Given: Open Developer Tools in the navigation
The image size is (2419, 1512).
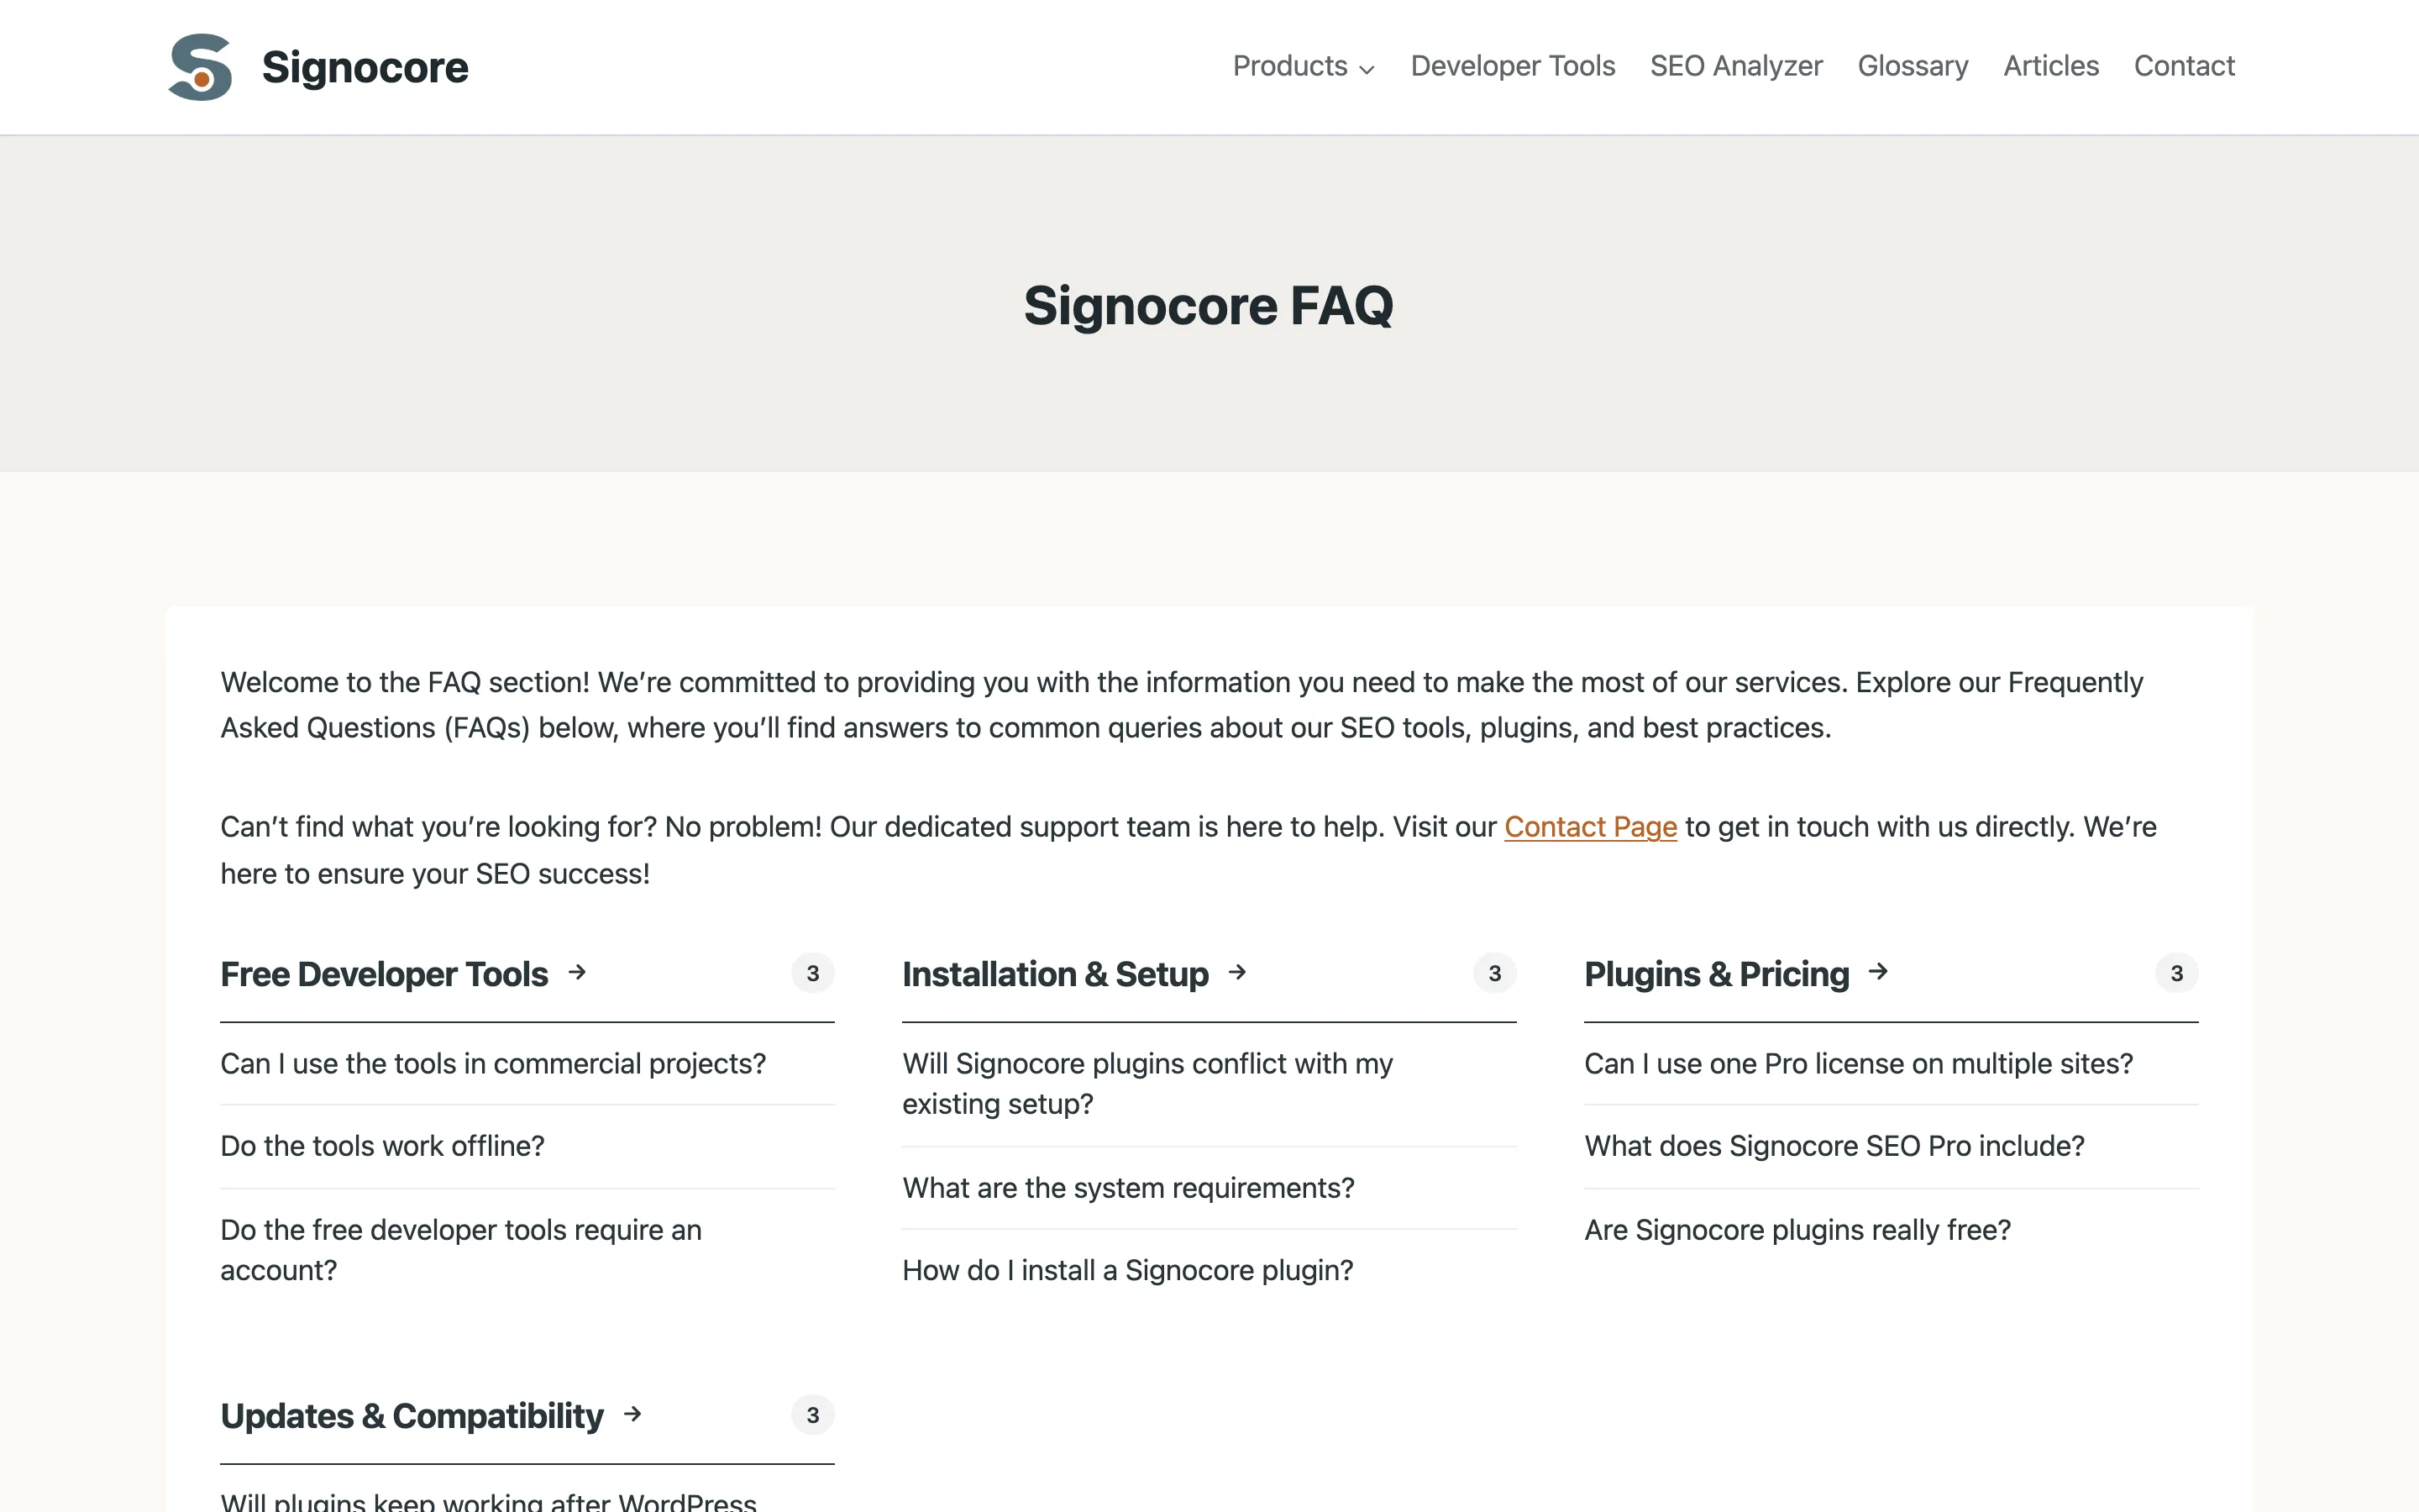Looking at the screenshot, I should point(1513,66).
